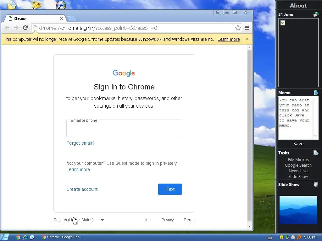This screenshot has width=322, height=241.
Task: Click the Chrome forward arrow button
Action: click(x=16, y=28)
